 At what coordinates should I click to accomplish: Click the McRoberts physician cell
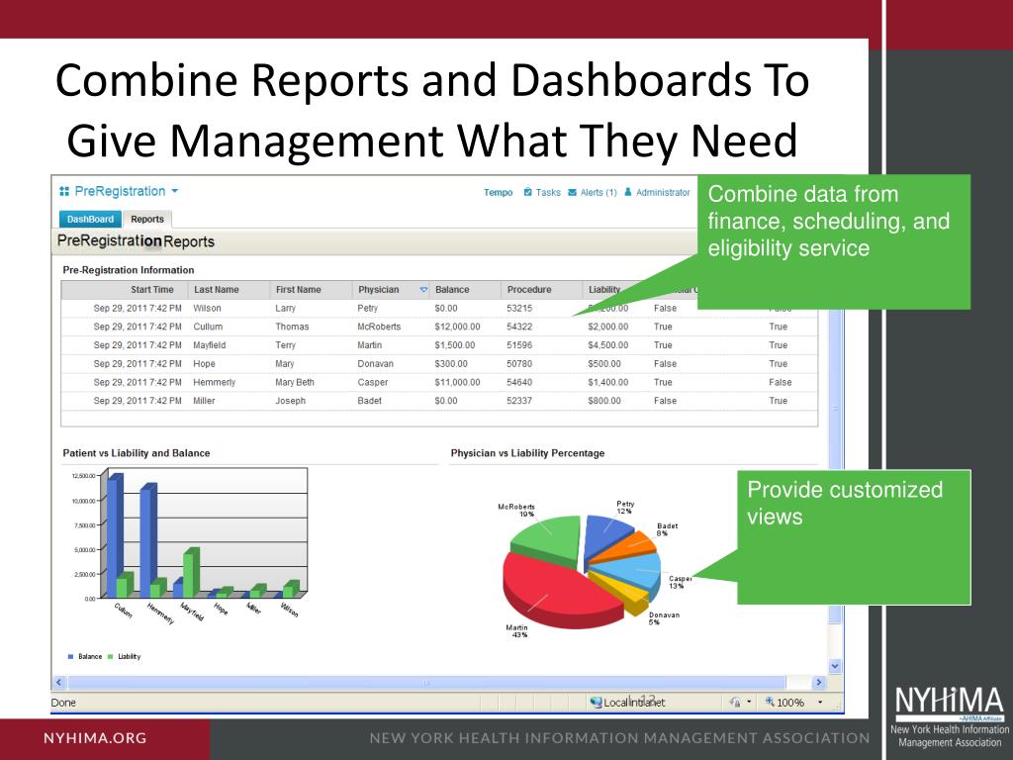[379, 327]
